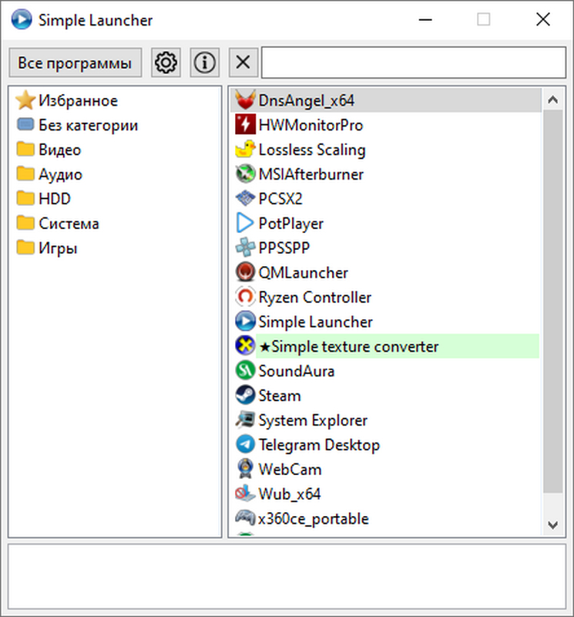This screenshot has height=617, width=574.
Task: Open the Система folder icon
Action: [25, 223]
